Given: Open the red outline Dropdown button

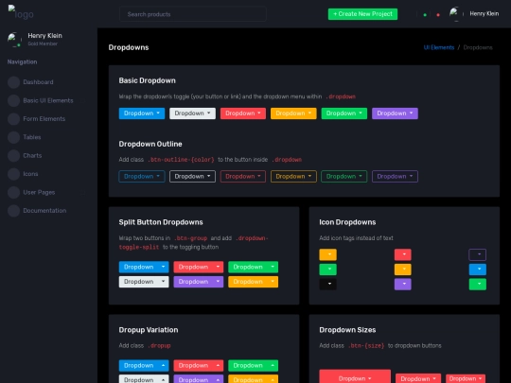Looking at the screenshot, I should 243,177.
